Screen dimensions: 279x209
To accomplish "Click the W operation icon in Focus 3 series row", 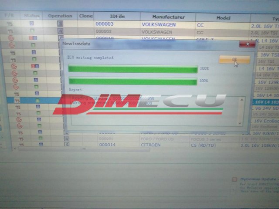I will [x=67, y=139].
